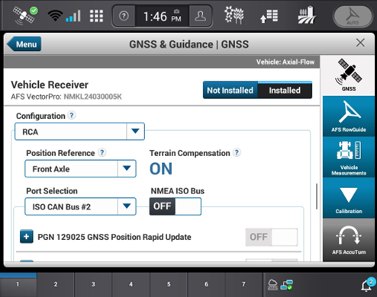Open the user profile icon
377x297 pixels.
[201, 16]
